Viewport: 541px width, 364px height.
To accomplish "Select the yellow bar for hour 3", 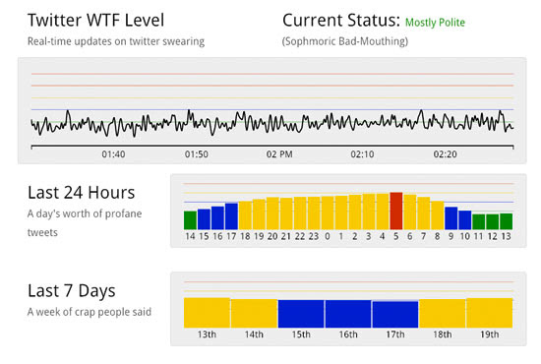I will click(x=369, y=212).
